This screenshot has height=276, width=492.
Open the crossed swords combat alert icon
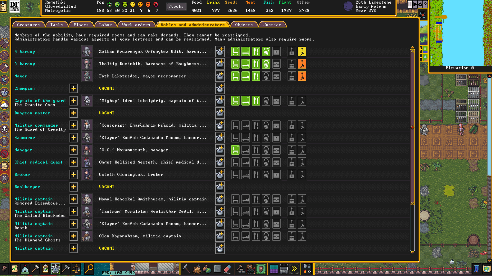coord(5,178)
